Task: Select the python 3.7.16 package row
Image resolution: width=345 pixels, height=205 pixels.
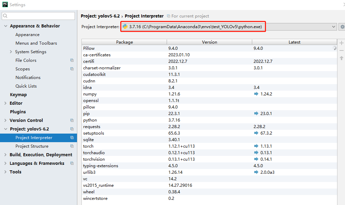Action: click(x=209, y=120)
